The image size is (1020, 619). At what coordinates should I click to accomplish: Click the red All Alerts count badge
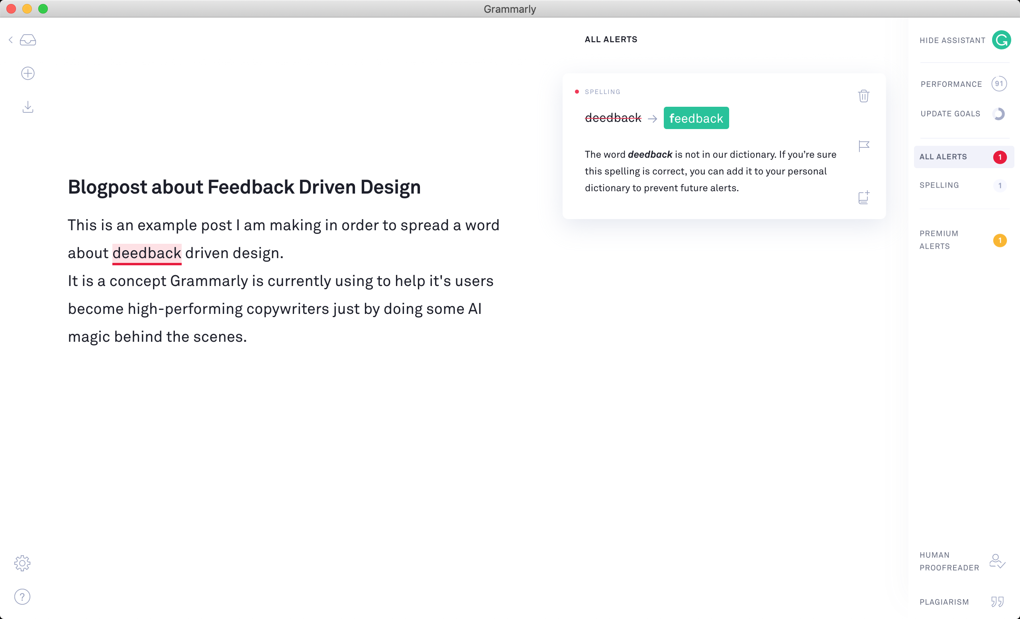tap(1000, 157)
